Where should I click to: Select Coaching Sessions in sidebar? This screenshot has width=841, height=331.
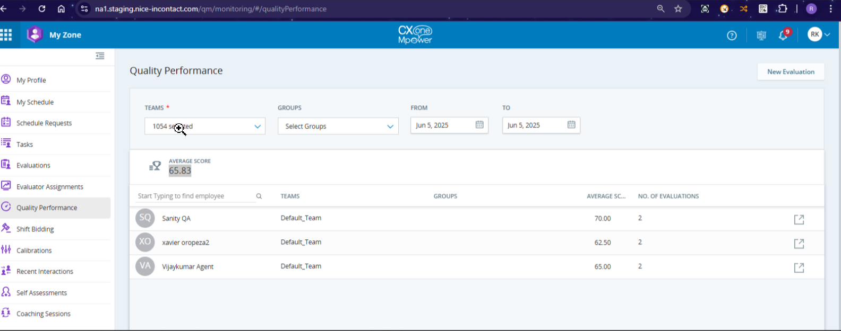coord(44,314)
